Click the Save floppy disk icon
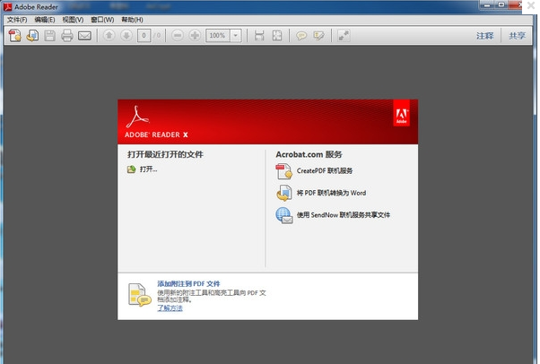This screenshot has height=364, width=540. pos(49,36)
